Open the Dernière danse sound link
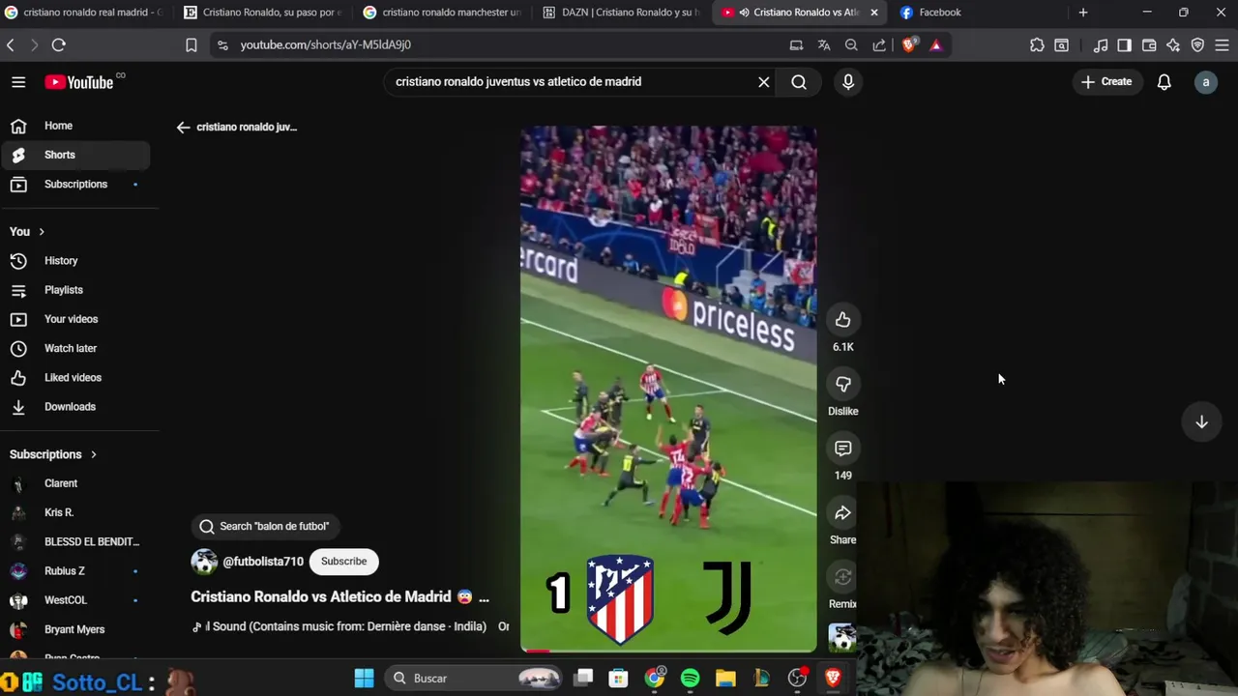 tap(349, 626)
